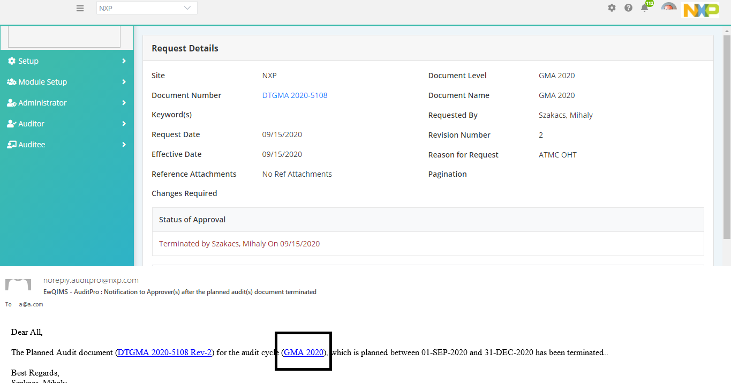Screen dimensions: 731x383
Task: Expand the Module Setup sidebar menu
Action: coord(67,82)
